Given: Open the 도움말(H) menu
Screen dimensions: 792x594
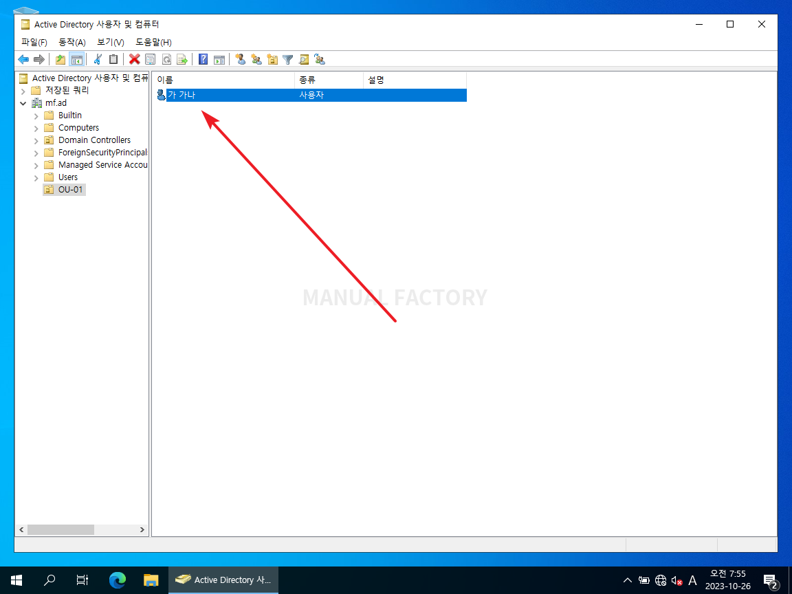Looking at the screenshot, I should [x=153, y=43].
